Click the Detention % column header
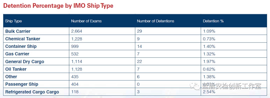Image resolution: width=270 pixels, height=98 pixels. click(x=213, y=21)
